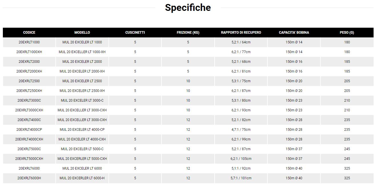Click the CODICE column header
Image resolution: width=377 pixels, height=185 pixels.
coord(29,33)
